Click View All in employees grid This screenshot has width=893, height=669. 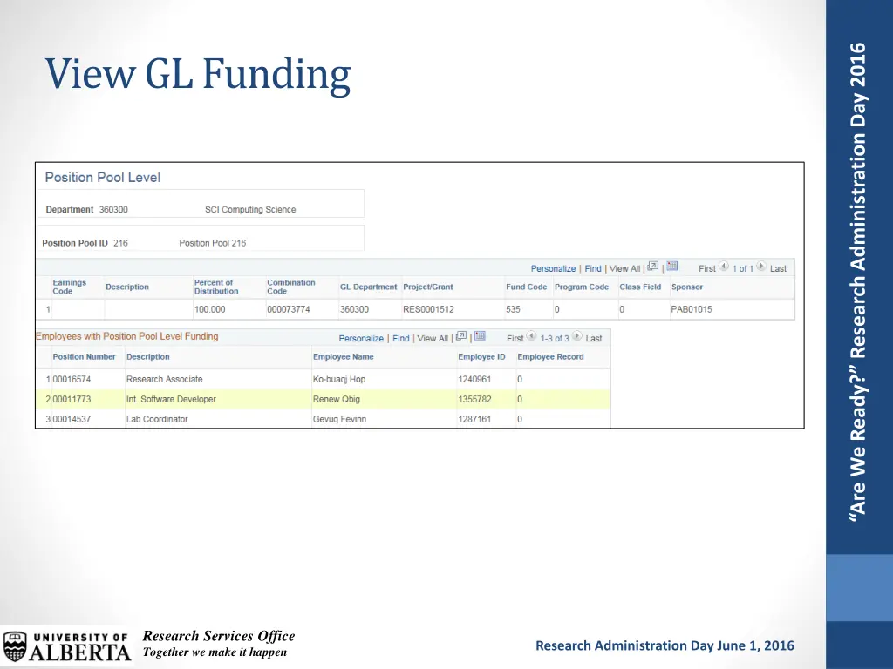tap(433, 339)
